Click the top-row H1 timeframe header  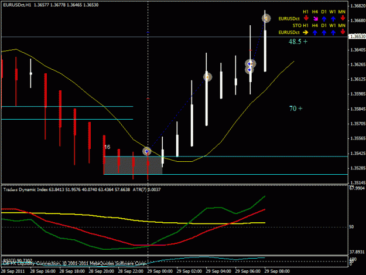306,12
